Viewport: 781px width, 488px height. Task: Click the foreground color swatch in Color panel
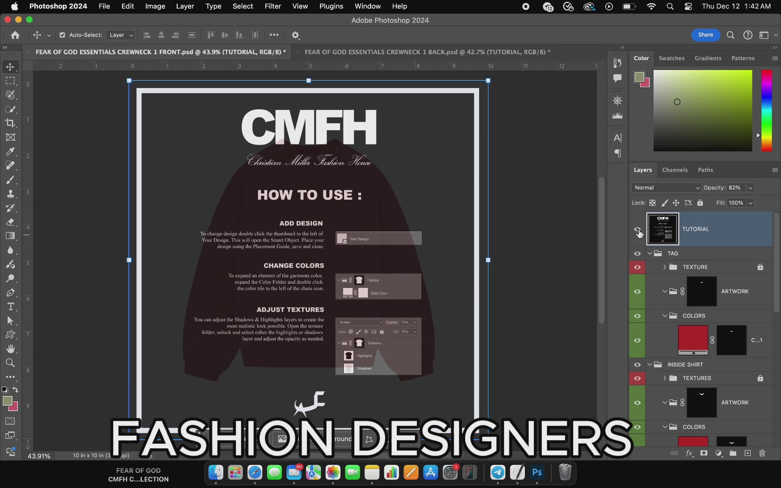pyautogui.click(x=639, y=77)
